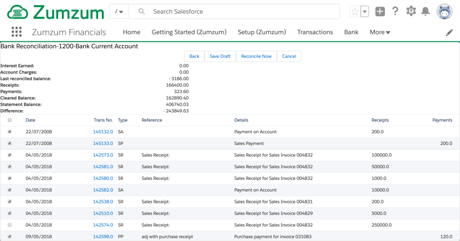Image resolution: width=460 pixels, height=241 pixels.
Task: Check the transaction 142574.0 checkbox
Action: 10,225
